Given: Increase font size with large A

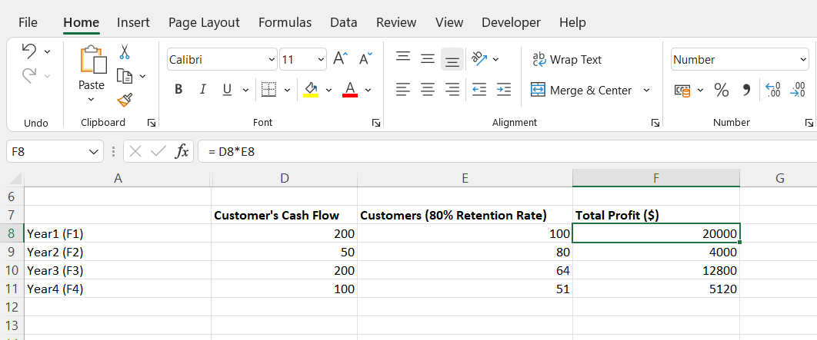Looking at the screenshot, I should click(x=341, y=59).
